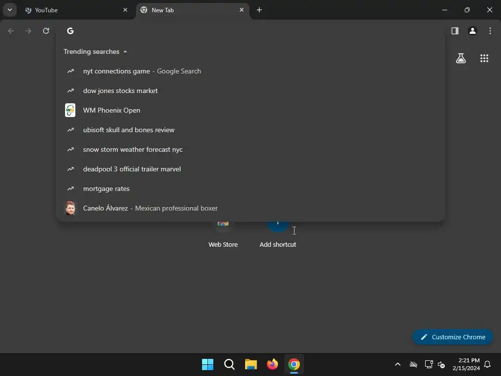Click Customize Chrome button
This screenshot has height=376, width=501.
point(453,337)
